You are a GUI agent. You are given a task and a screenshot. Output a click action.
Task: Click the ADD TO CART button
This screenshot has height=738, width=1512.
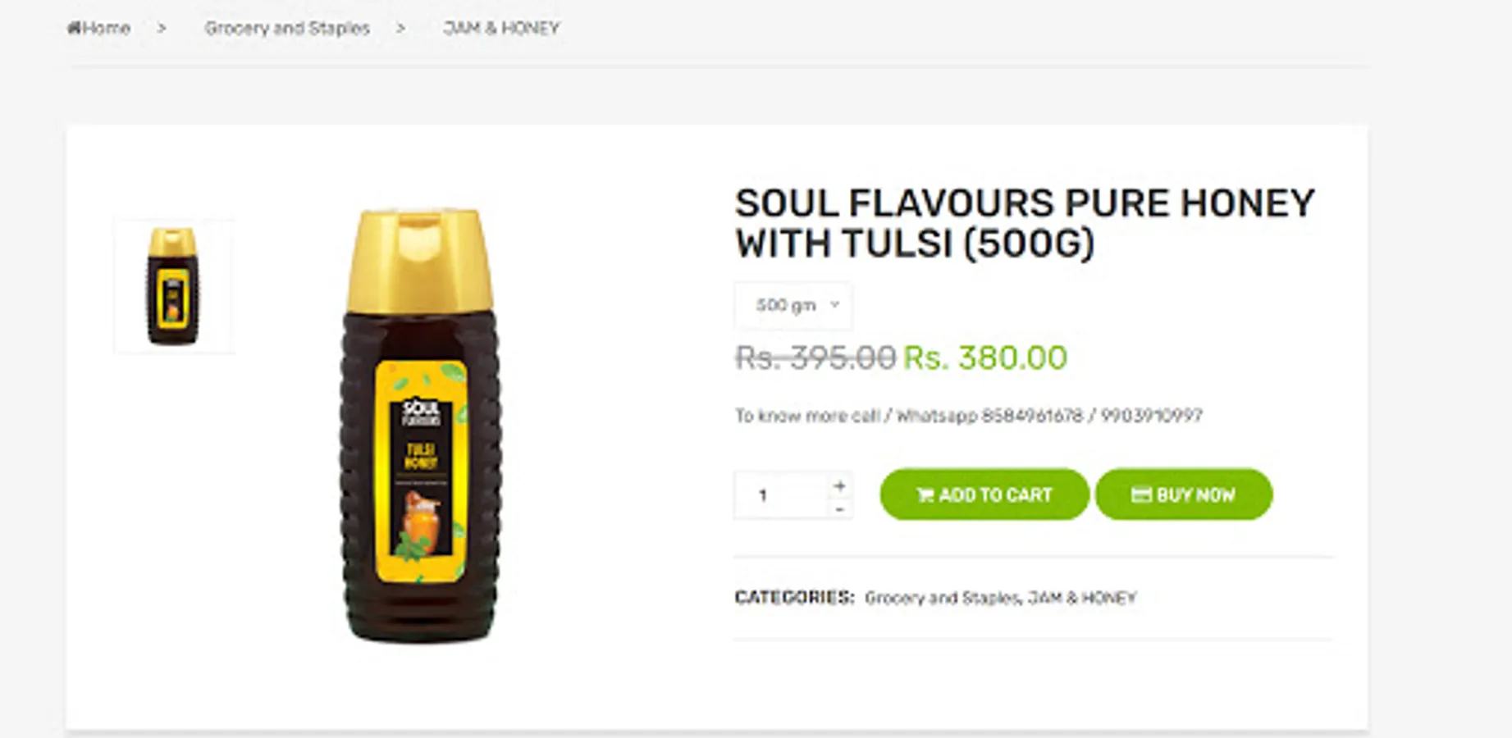984,494
